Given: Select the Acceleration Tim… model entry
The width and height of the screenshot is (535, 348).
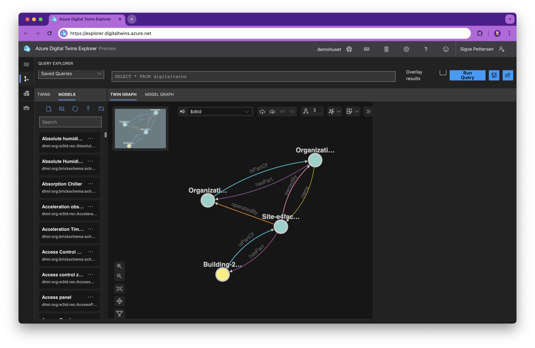Looking at the screenshot, I should coord(69,233).
